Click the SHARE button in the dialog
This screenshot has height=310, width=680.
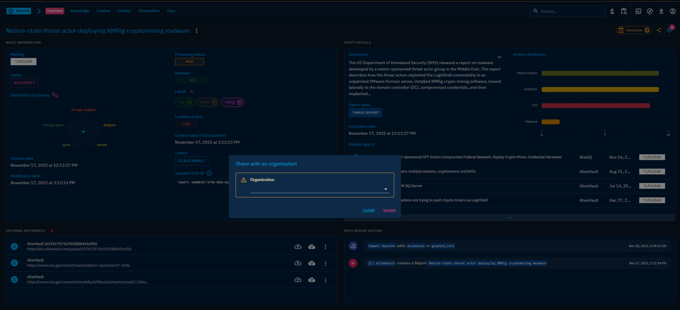[389, 210]
